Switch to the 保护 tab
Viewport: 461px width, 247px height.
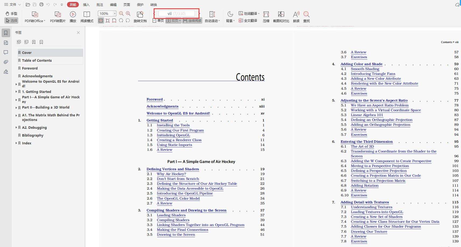[140, 5]
